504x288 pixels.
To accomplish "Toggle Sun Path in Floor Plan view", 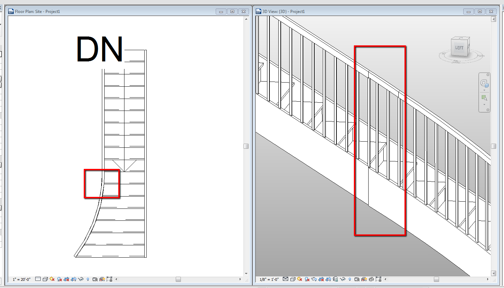I will pyautogui.click(x=52, y=279).
